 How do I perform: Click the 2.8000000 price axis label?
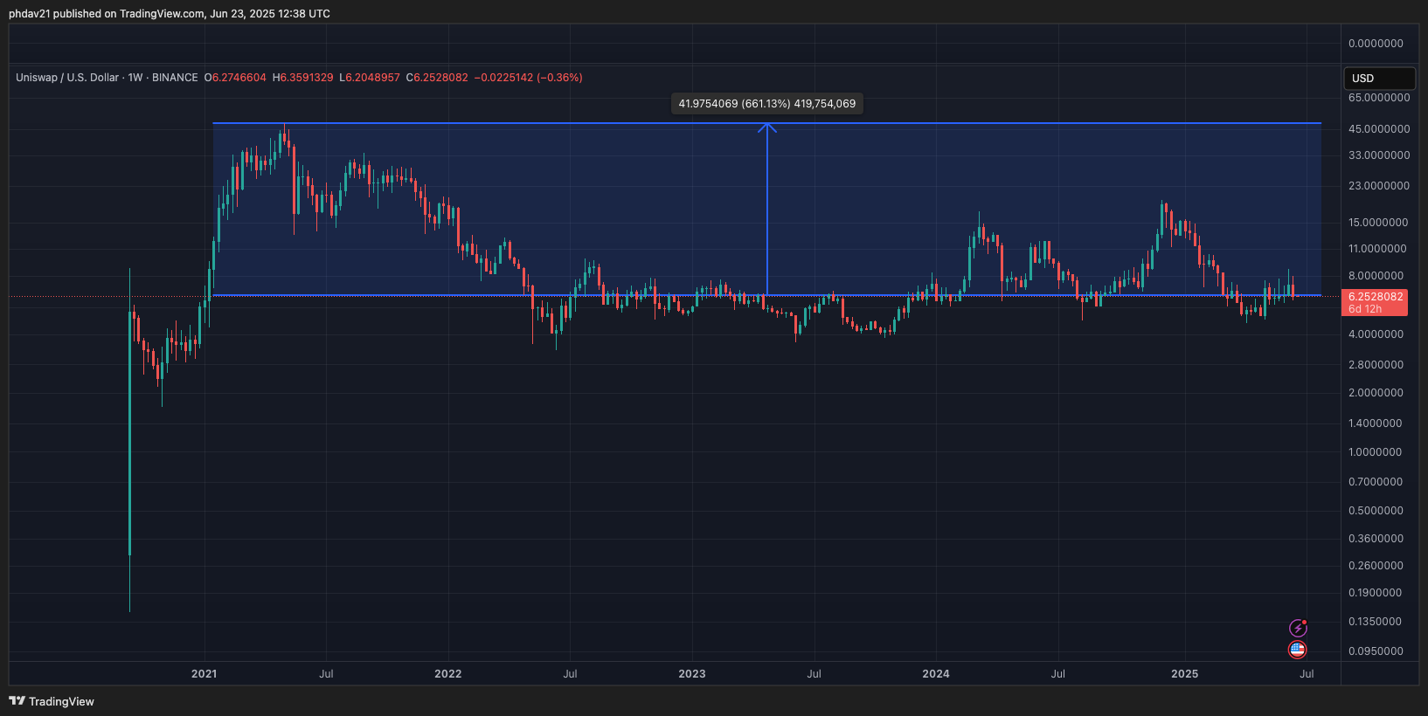tap(1376, 365)
